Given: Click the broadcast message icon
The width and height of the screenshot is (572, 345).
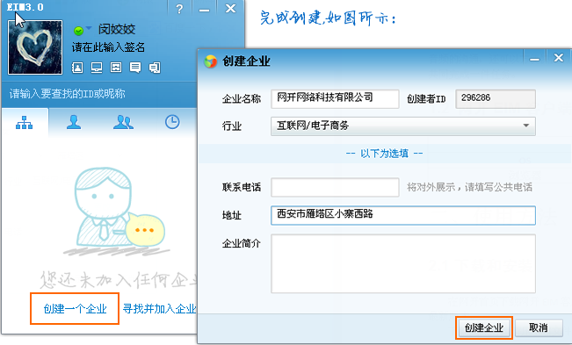Looking at the screenshot, I should pyautogui.click(x=155, y=68).
